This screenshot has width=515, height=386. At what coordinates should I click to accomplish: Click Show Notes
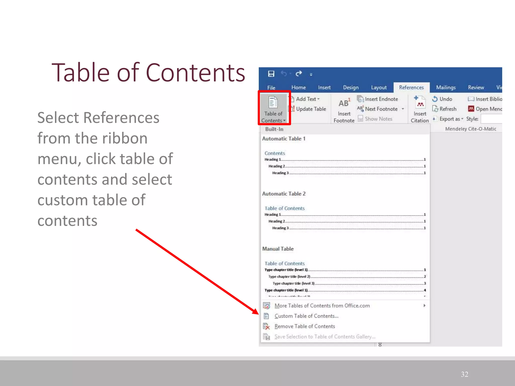click(375, 119)
